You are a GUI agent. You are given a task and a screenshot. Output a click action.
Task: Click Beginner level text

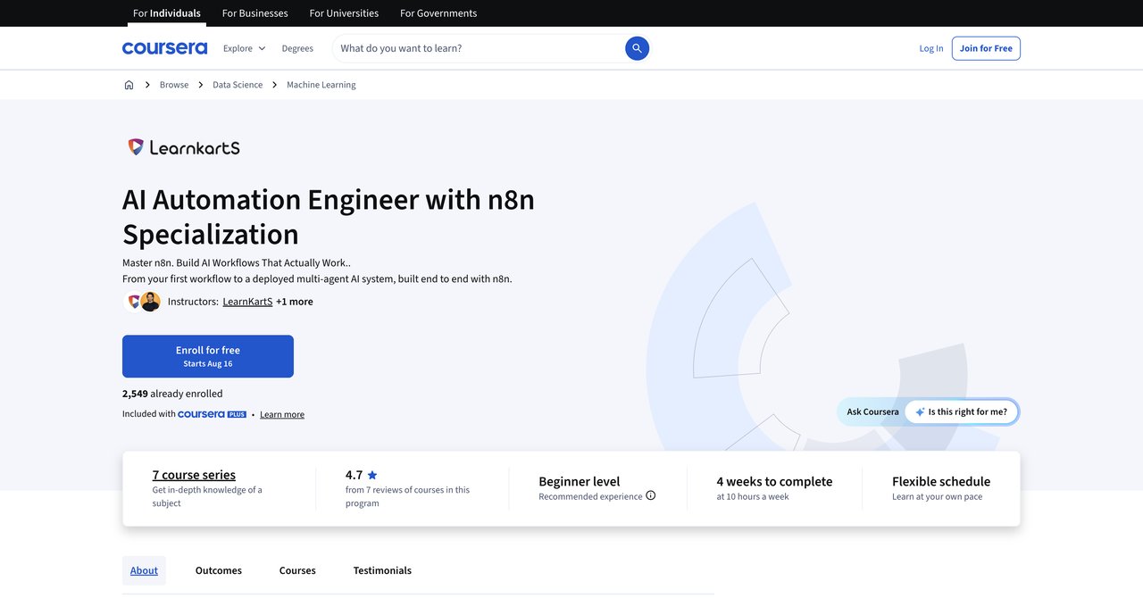(579, 481)
